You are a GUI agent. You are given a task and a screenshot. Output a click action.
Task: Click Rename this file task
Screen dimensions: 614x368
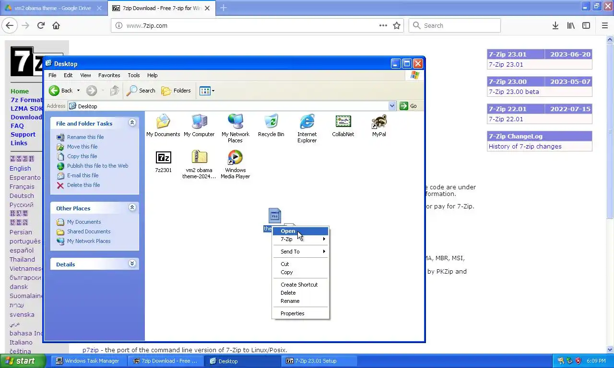[85, 137]
